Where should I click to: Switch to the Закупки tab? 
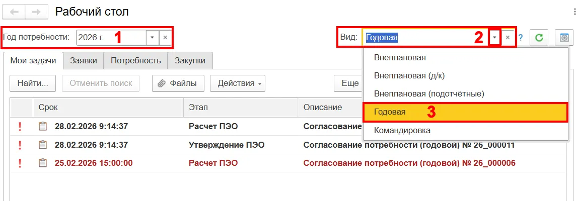pyautogui.click(x=190, y=61)
